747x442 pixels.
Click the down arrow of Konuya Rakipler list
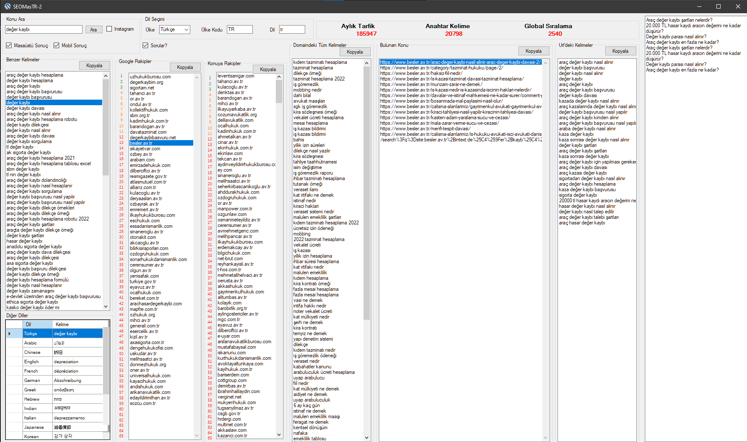pos(279,435)
